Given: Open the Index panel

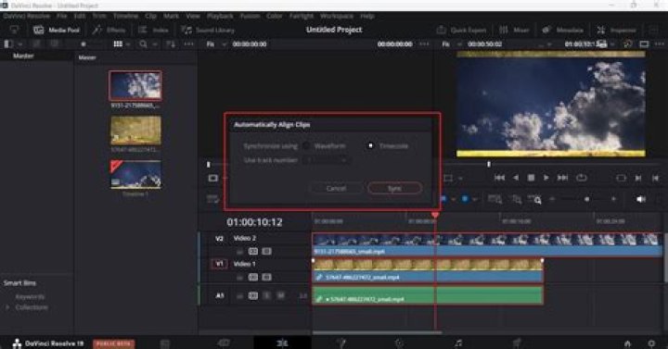Looking at the screenshot, I should point(153,30).
